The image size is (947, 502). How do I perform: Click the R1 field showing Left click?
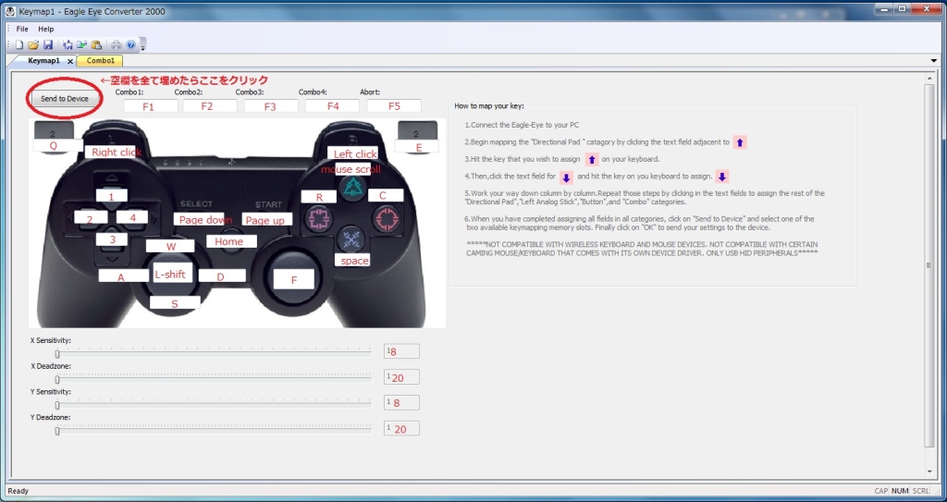click(x=353, y=153)
